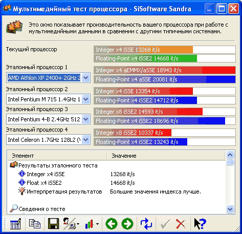
Task: Click the Эталонный процессор 3 label
Action: pyautogui.click(x=37, y=109)
